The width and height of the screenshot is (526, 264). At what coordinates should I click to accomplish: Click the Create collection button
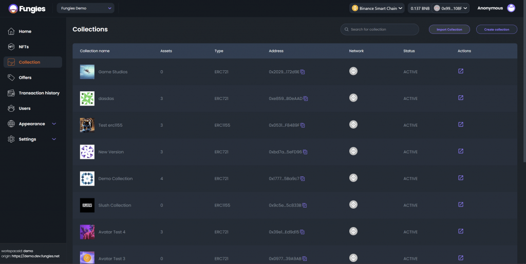[497, 29]
